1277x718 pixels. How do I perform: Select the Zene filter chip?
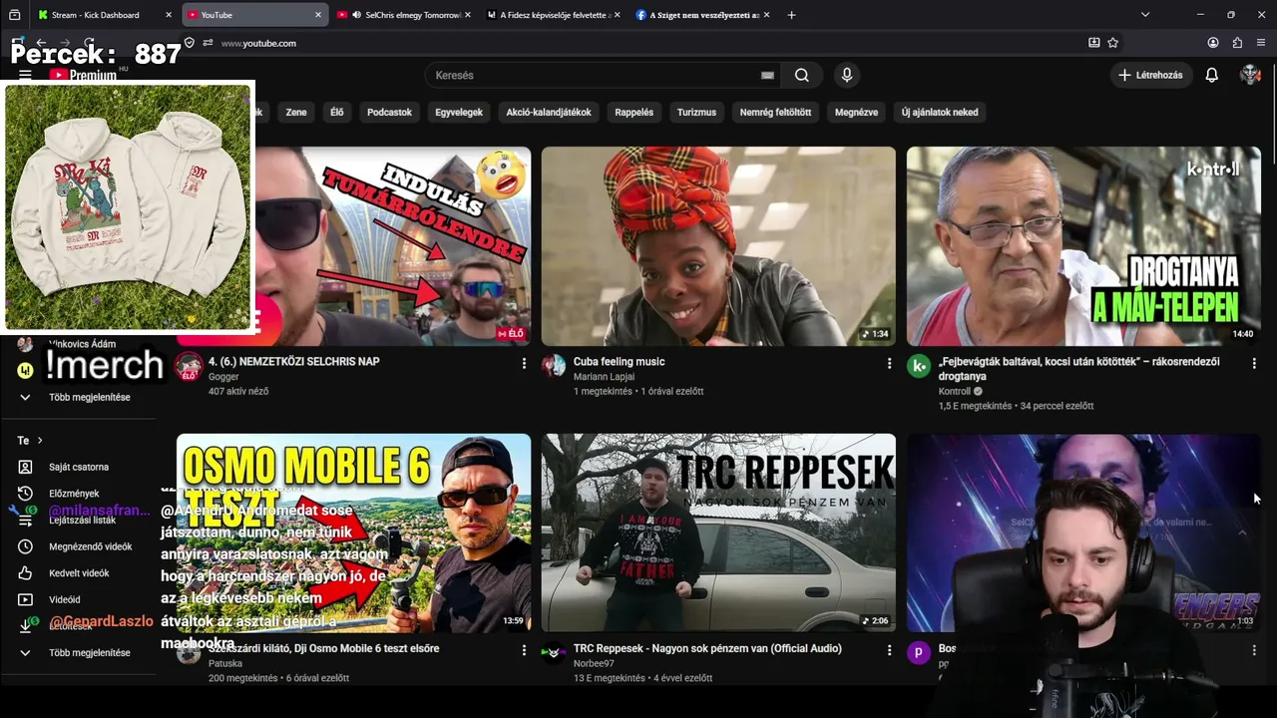[296, 113]
